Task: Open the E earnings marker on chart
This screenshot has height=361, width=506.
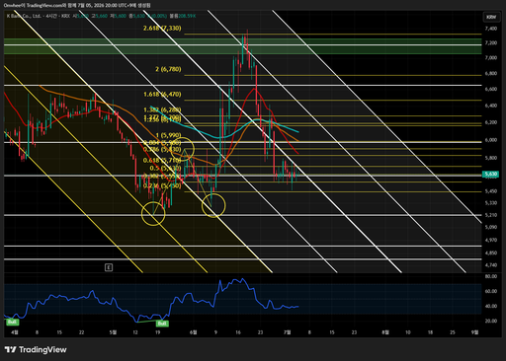Action: pyautogui.click(x=109, y=267)
